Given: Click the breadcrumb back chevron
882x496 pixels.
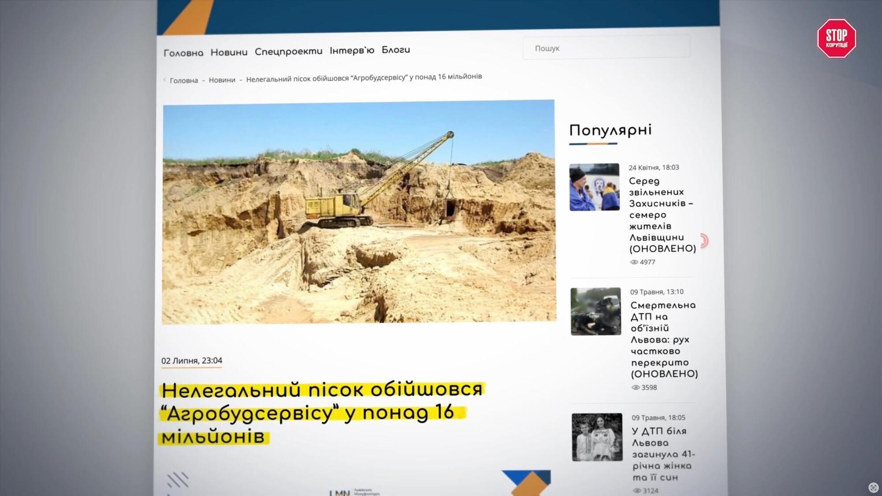Looking at the screenshot, I should (x=164, y=80).
